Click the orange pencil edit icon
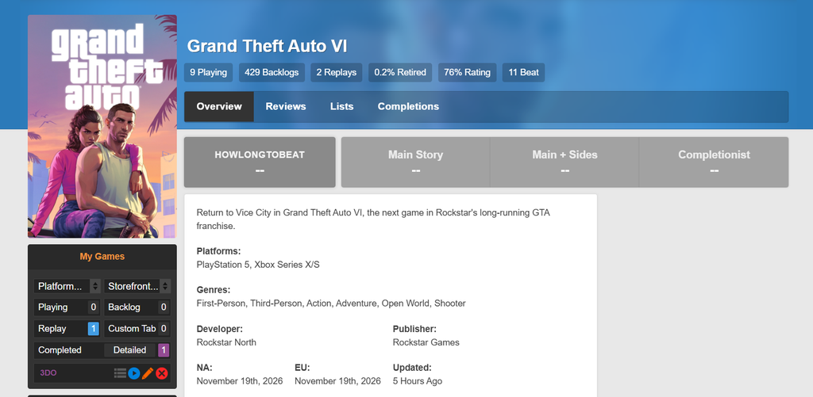 (148, 372)
